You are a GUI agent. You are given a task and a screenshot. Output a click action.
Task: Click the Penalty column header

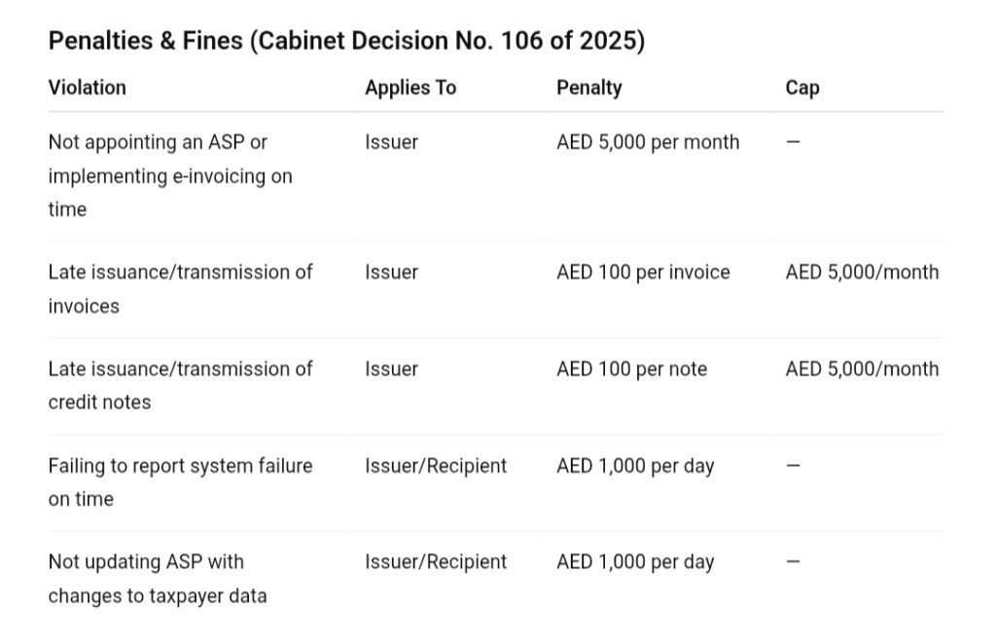pos(589,88)
